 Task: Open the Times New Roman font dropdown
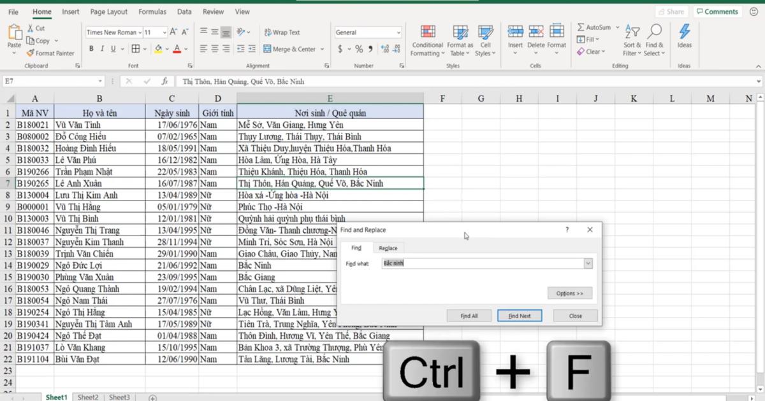point(140,32)
